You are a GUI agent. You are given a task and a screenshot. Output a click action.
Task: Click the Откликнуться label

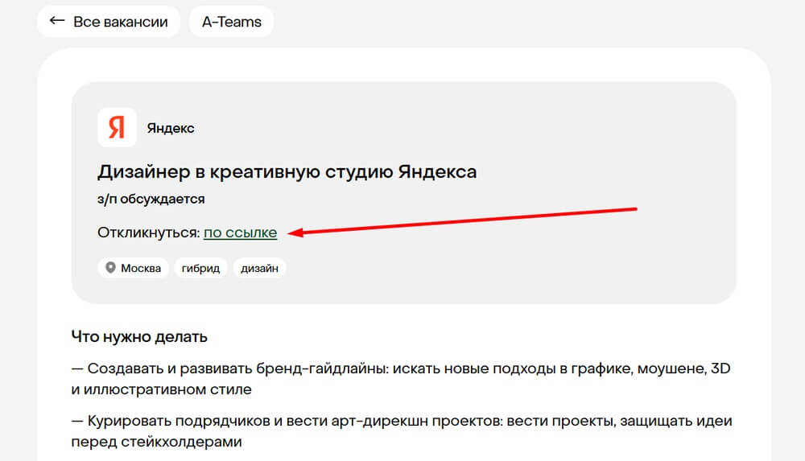pos(149,233)
